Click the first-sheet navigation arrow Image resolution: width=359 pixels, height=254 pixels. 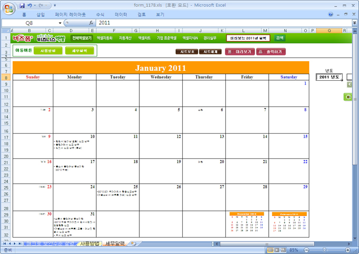(x=5, y=243)
